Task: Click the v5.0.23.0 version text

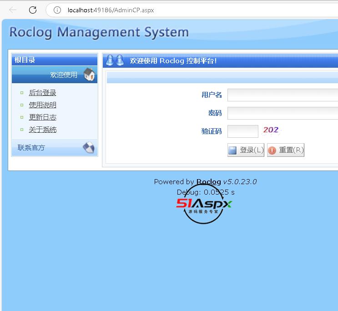Action: coord(240,182)
